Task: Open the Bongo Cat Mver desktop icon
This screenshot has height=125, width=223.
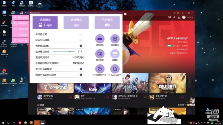Action: click(40, 5)
